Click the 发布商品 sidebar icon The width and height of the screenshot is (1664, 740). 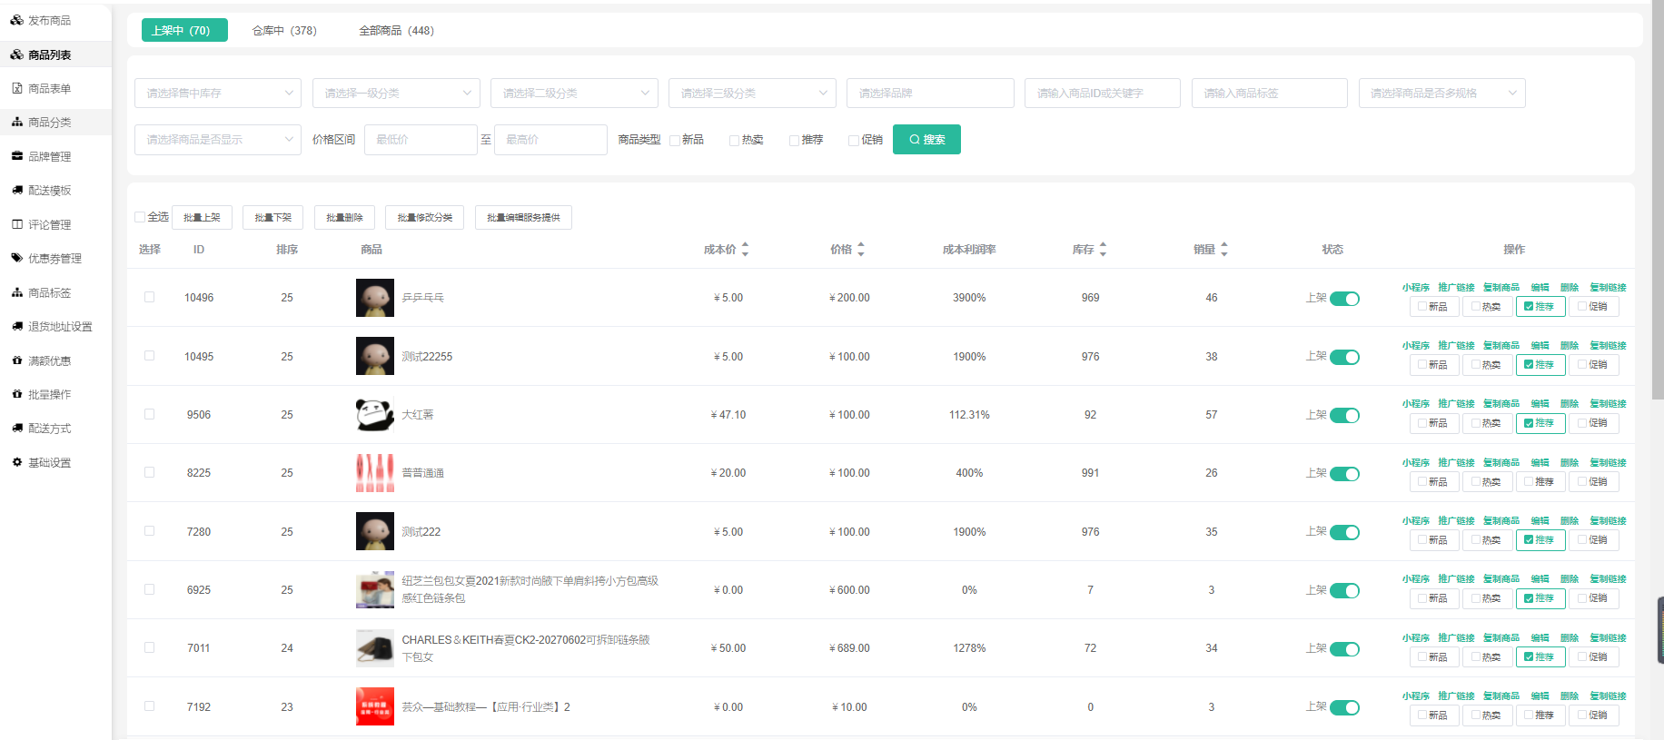pyautogui.click(x=16, y=20)
